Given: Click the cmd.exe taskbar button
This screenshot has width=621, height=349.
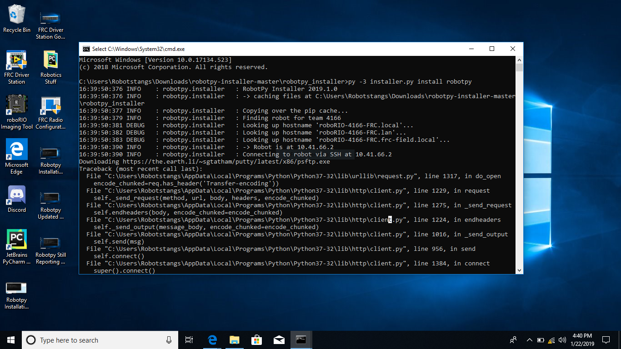Looking at the screenshot, I should (x=301, y=340).
